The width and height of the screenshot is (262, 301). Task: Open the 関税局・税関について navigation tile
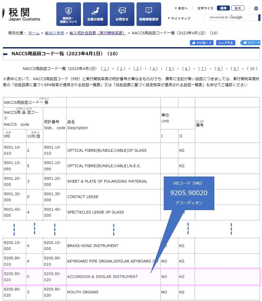point(68,14)
